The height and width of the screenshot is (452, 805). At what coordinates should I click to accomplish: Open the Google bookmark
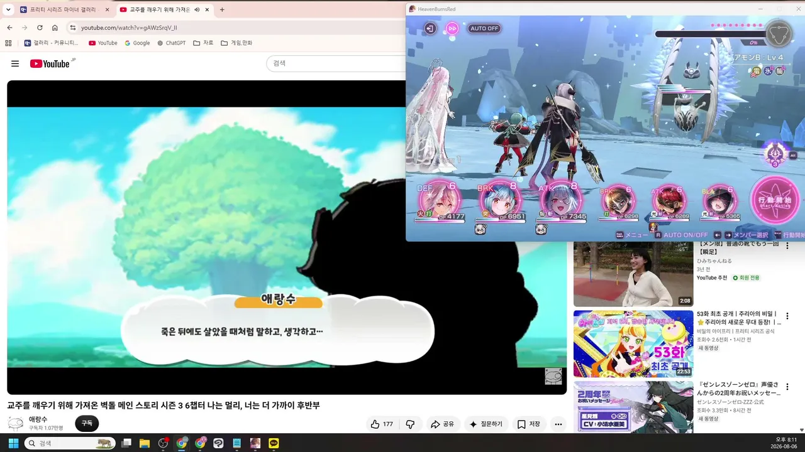(137, 43)
